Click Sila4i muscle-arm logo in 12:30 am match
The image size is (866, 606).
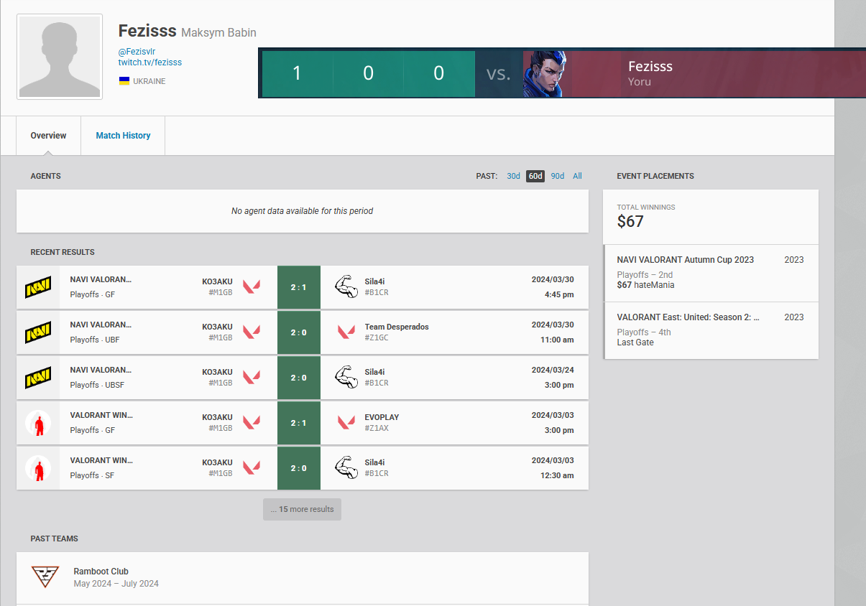click(x=346, y=468)
